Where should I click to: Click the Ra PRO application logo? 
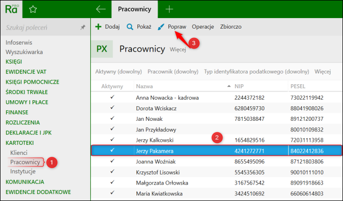(x=12, y=9)
